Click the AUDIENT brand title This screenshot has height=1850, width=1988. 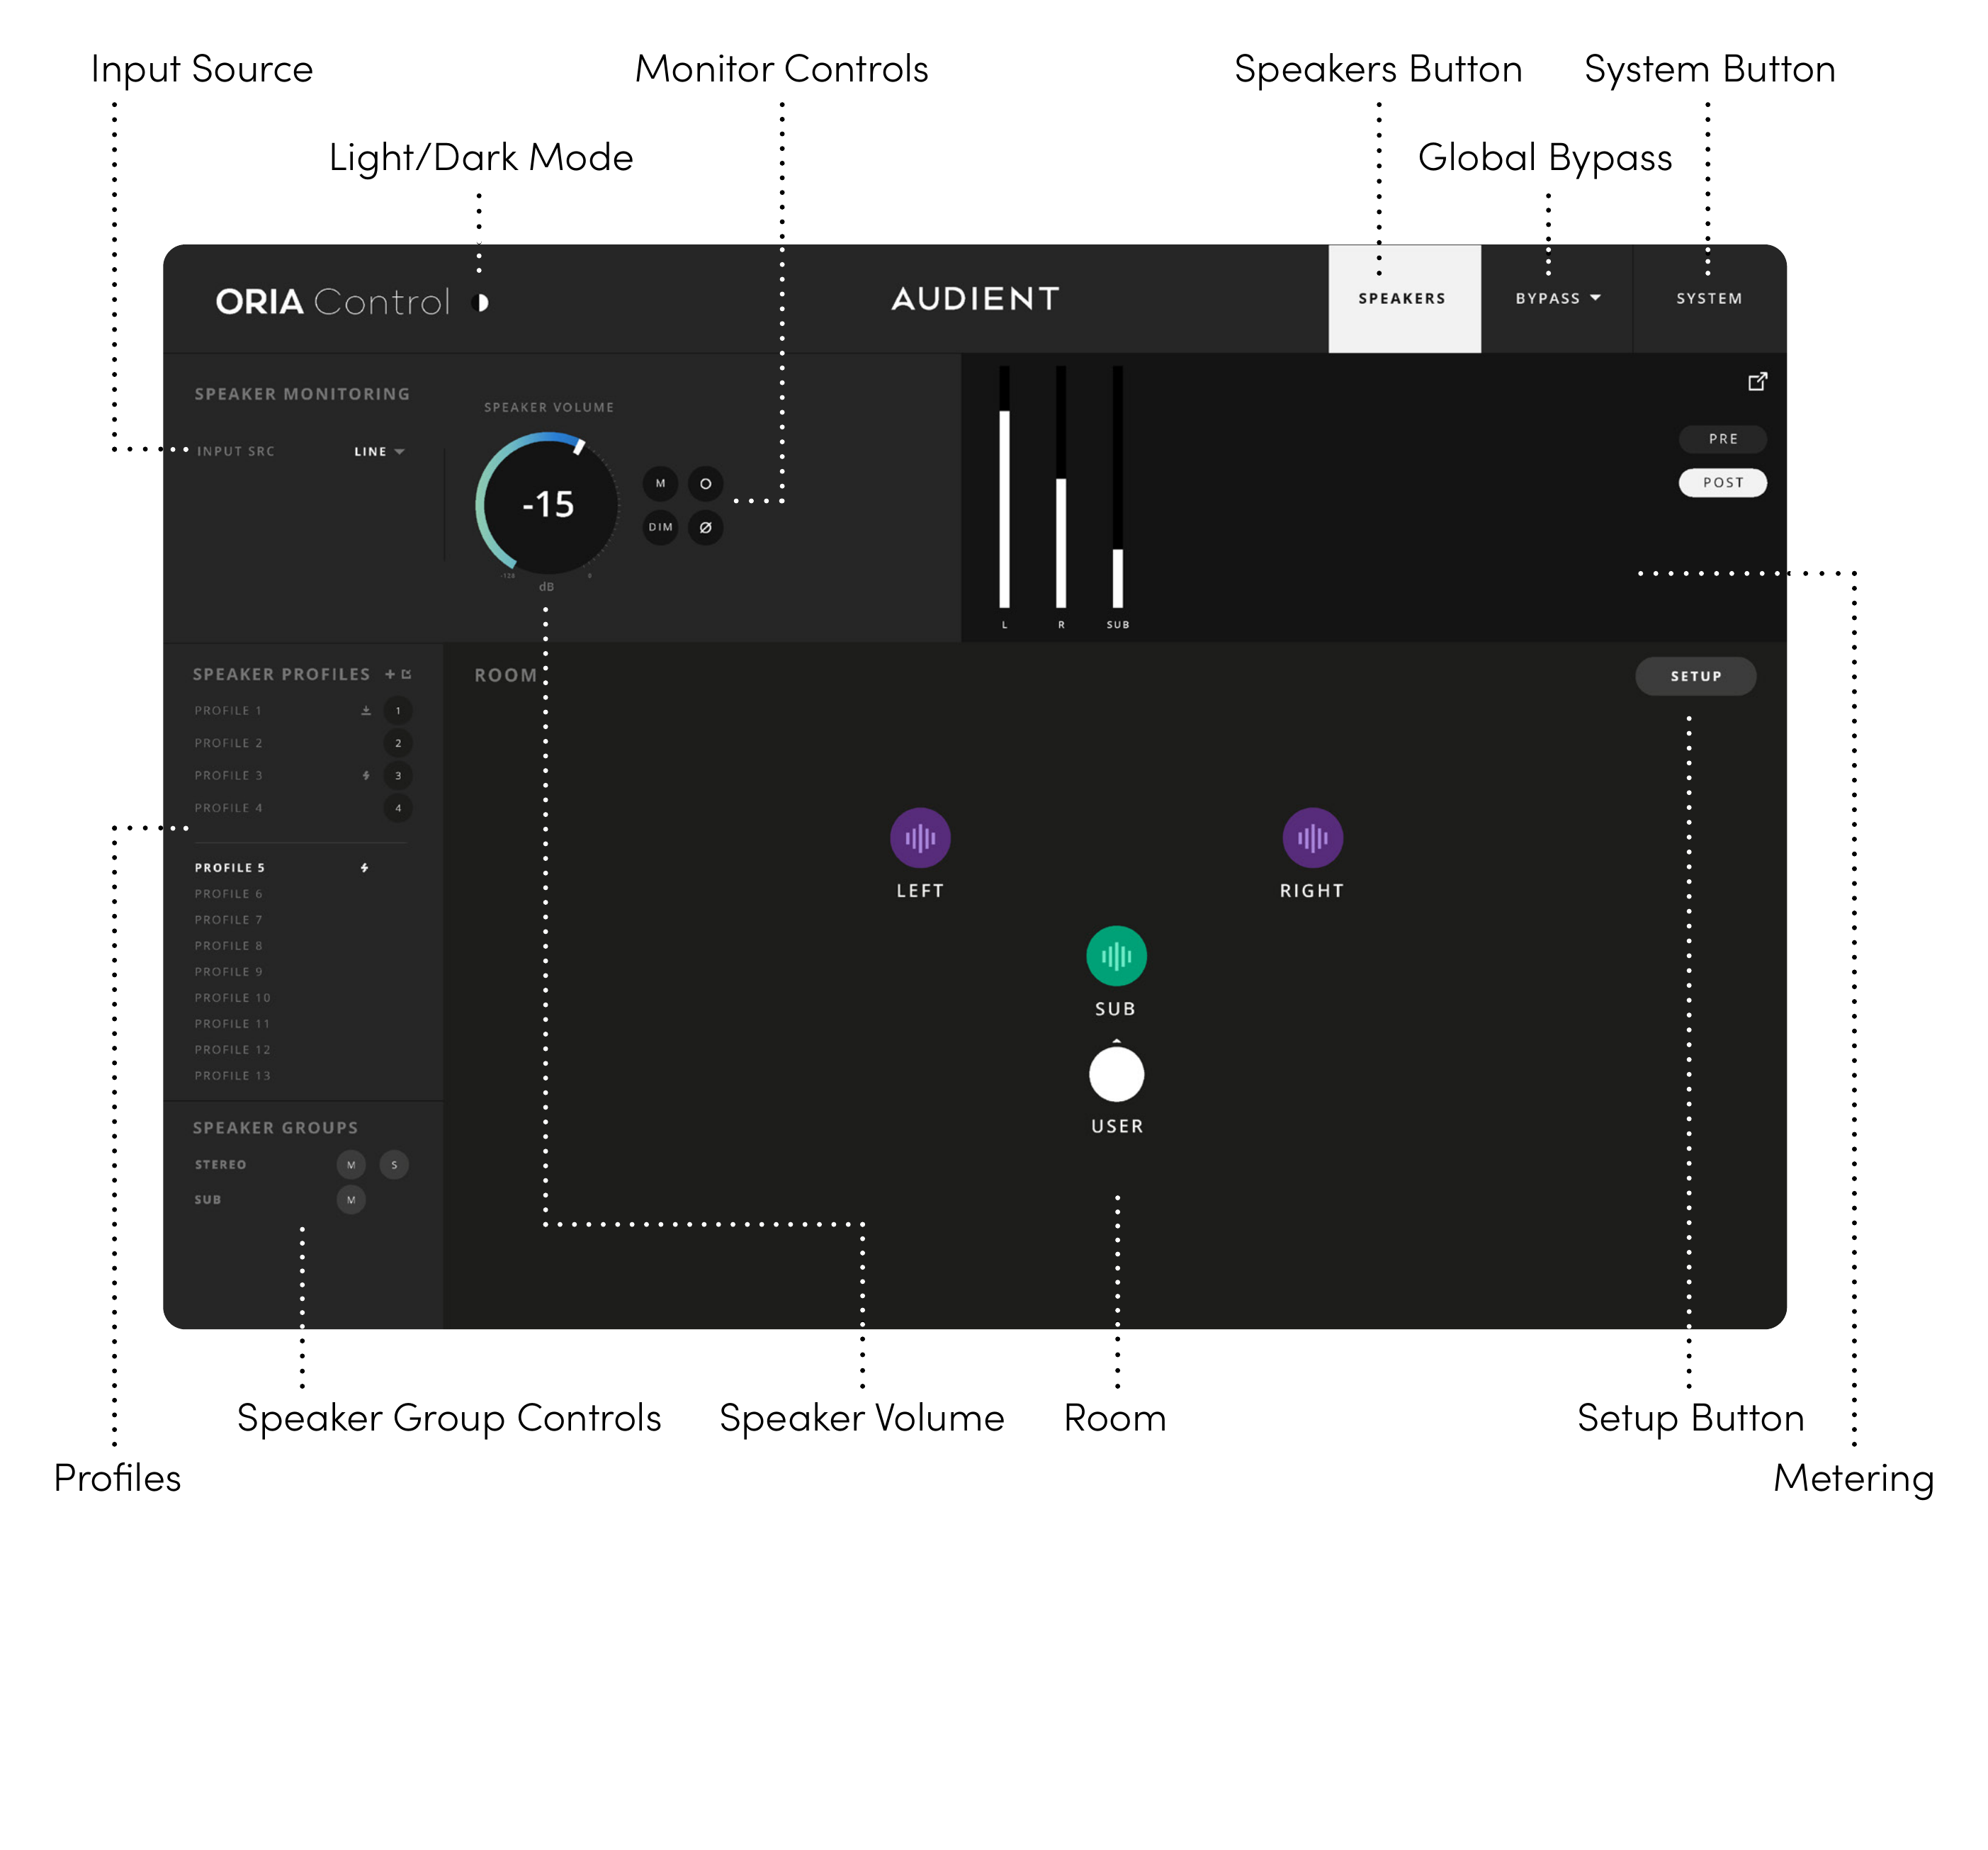pyautogui.click(x=975, y=298)
